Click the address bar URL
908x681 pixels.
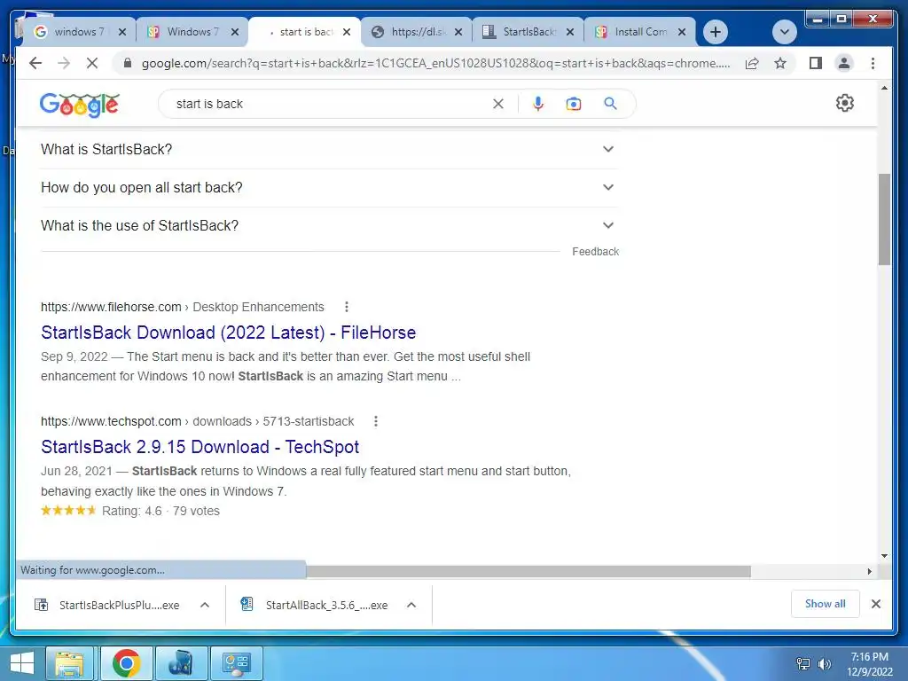point(435,63)
